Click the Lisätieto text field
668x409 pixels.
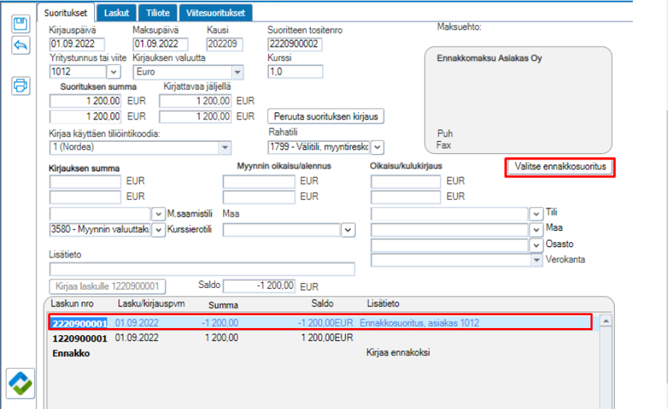202,269
